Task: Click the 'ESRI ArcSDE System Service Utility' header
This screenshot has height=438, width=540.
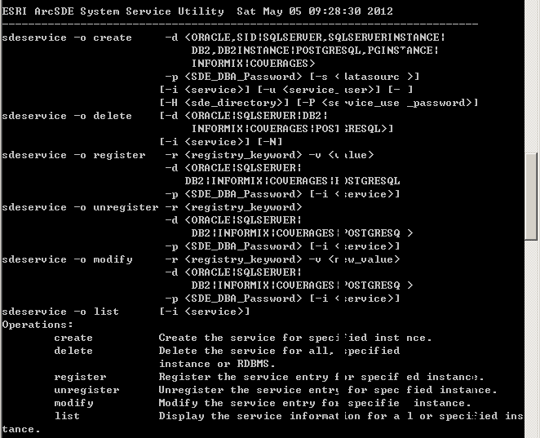Action: pyautogui.click(x=113, y=11)
